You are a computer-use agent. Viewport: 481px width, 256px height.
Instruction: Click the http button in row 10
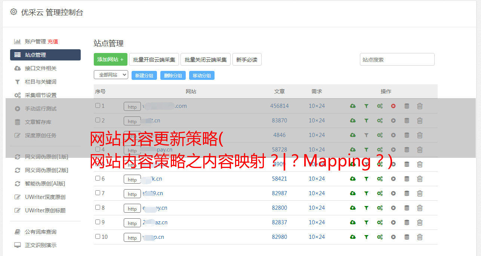(132, 238)
